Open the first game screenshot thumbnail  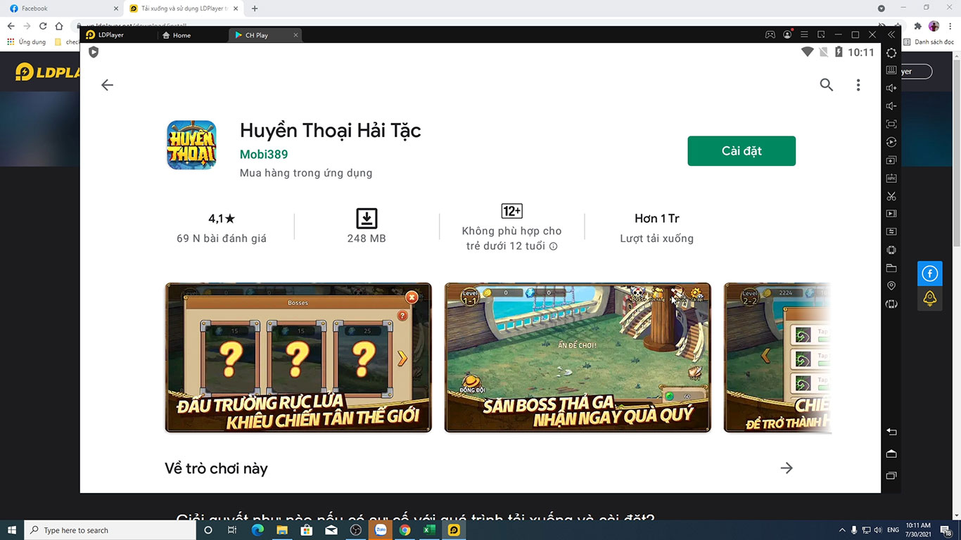pos(298,357)
